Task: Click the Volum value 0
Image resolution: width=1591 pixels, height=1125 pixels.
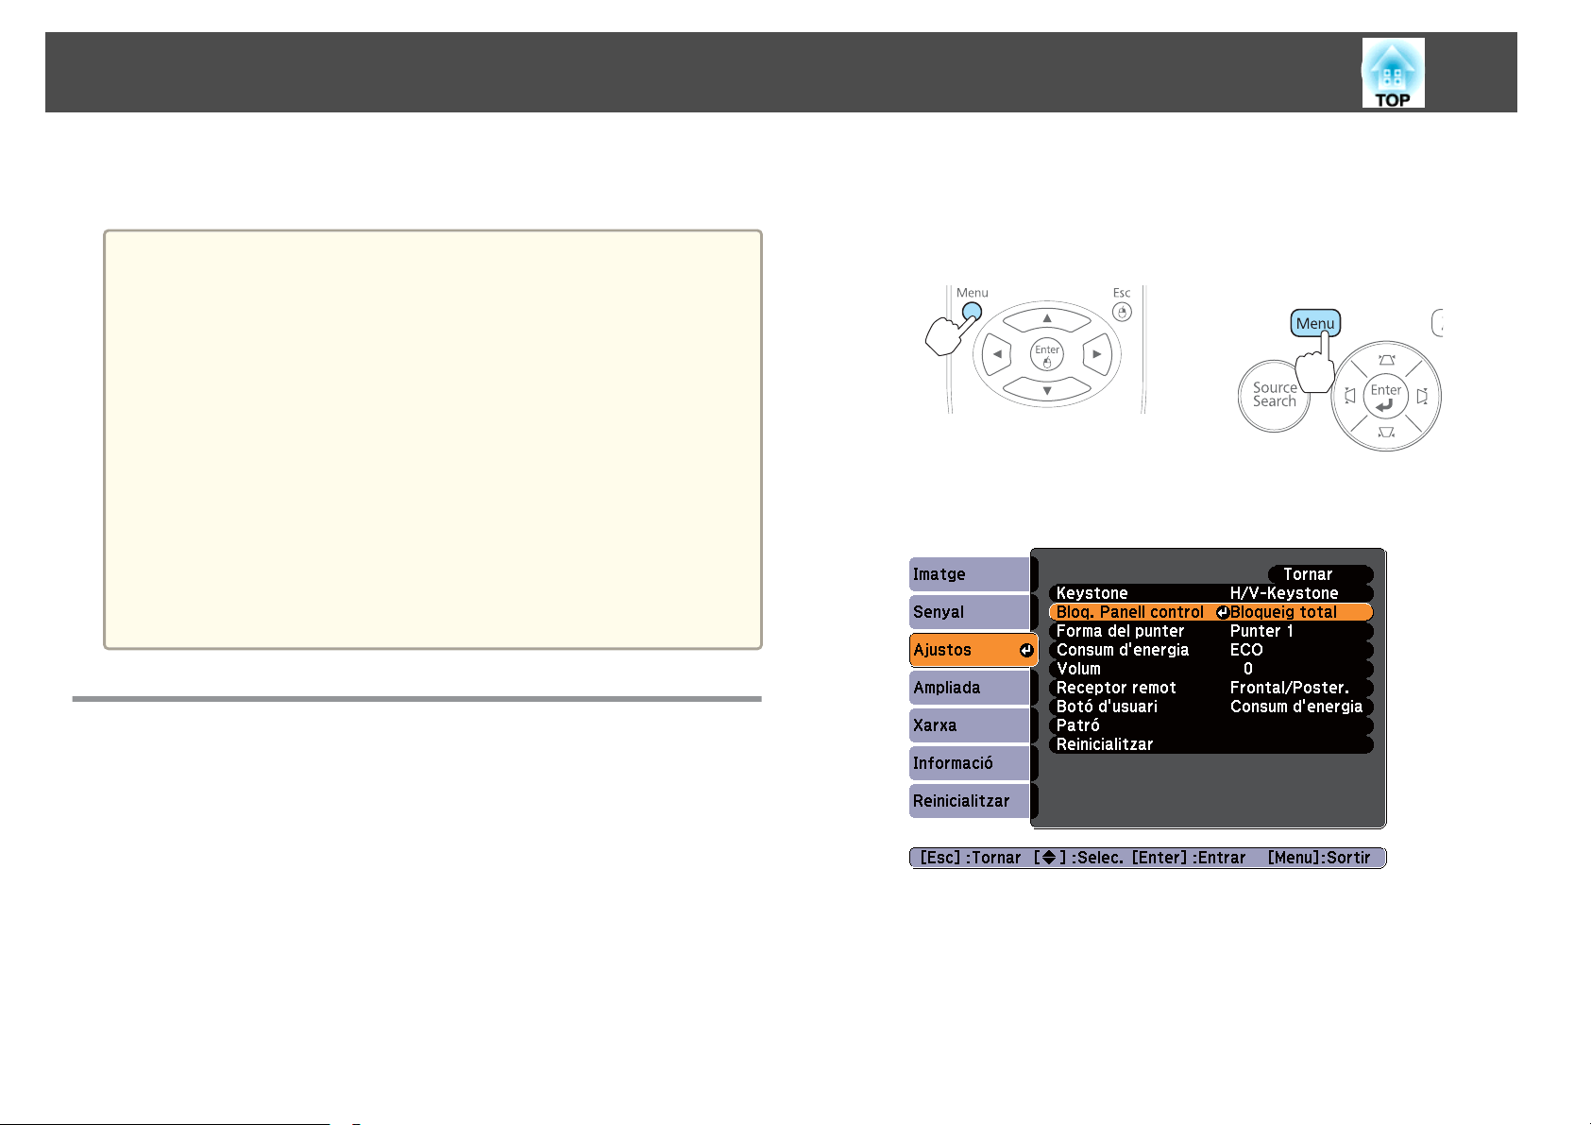Action: (x=1248, y=669)
